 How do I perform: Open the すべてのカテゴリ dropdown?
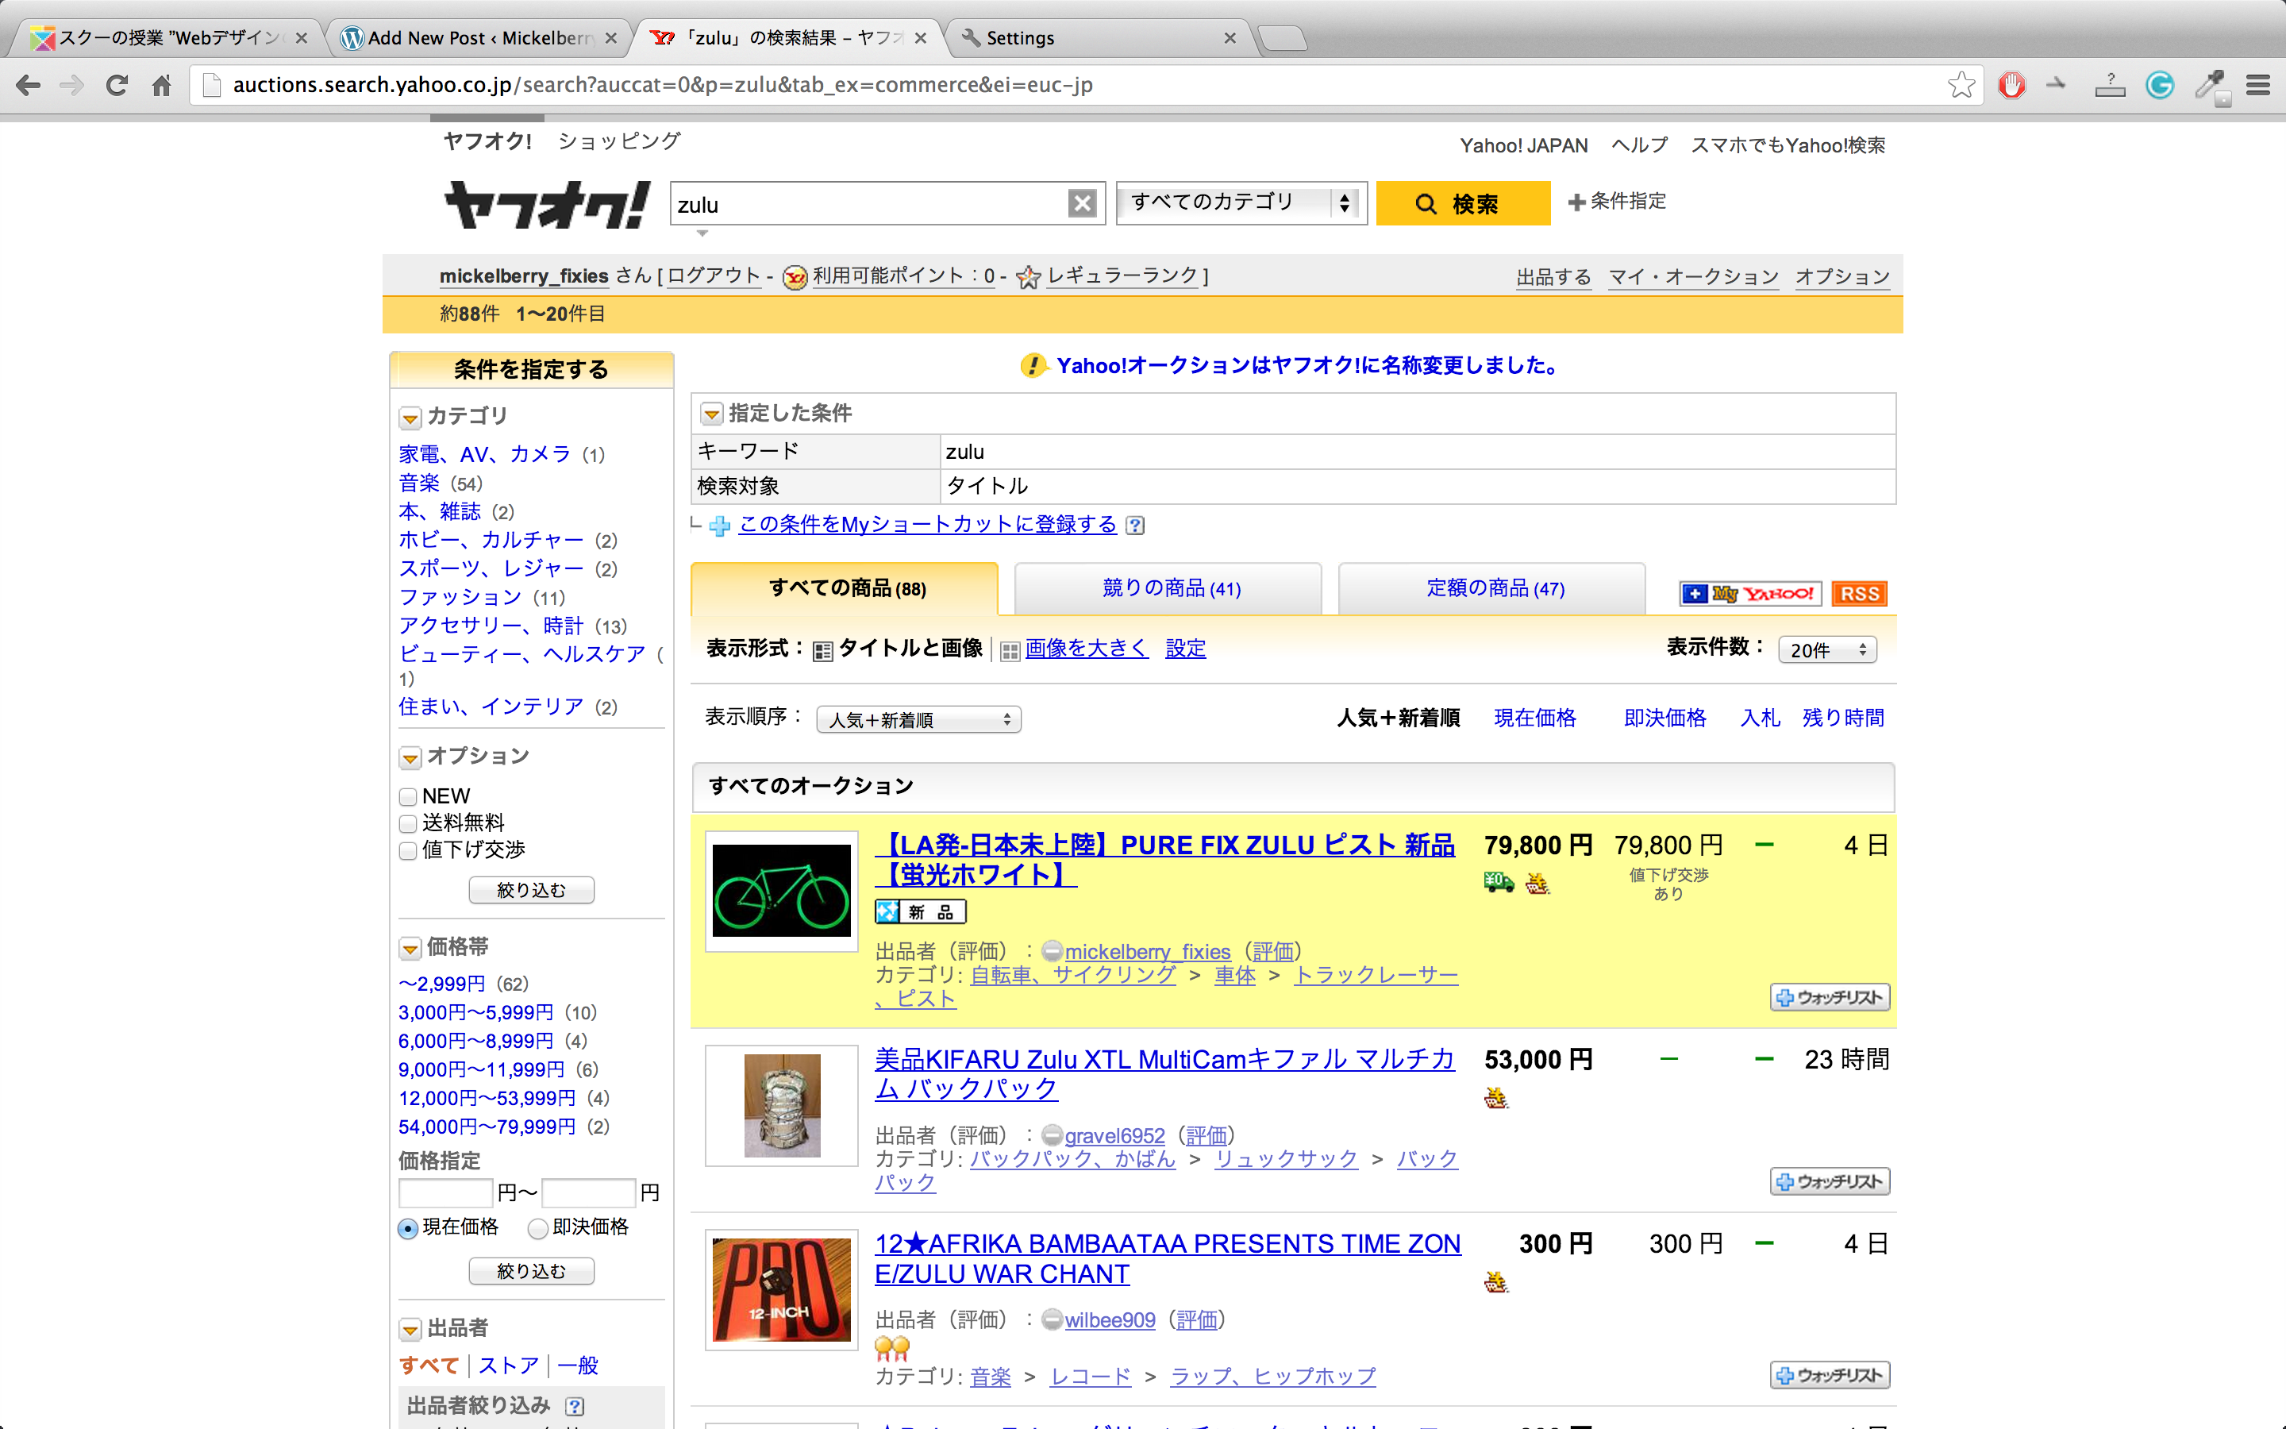(x=1241, y=202)
